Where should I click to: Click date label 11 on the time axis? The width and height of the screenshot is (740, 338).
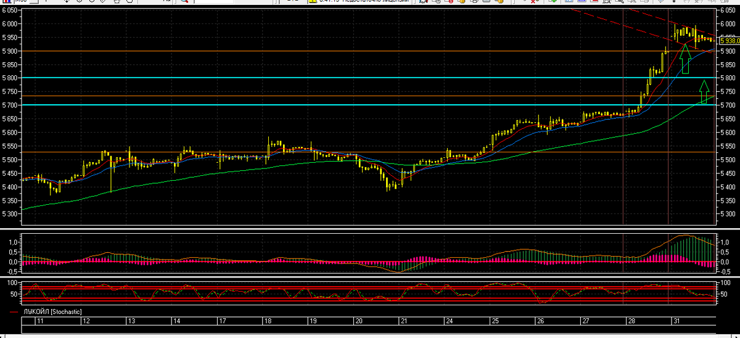[39, 321]
